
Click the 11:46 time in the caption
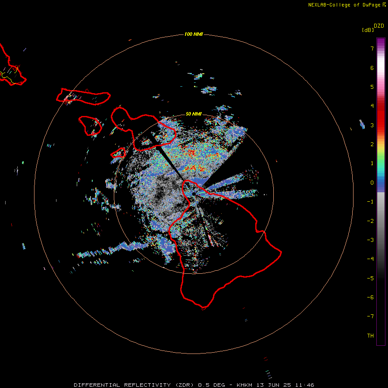tap(305, 385)
